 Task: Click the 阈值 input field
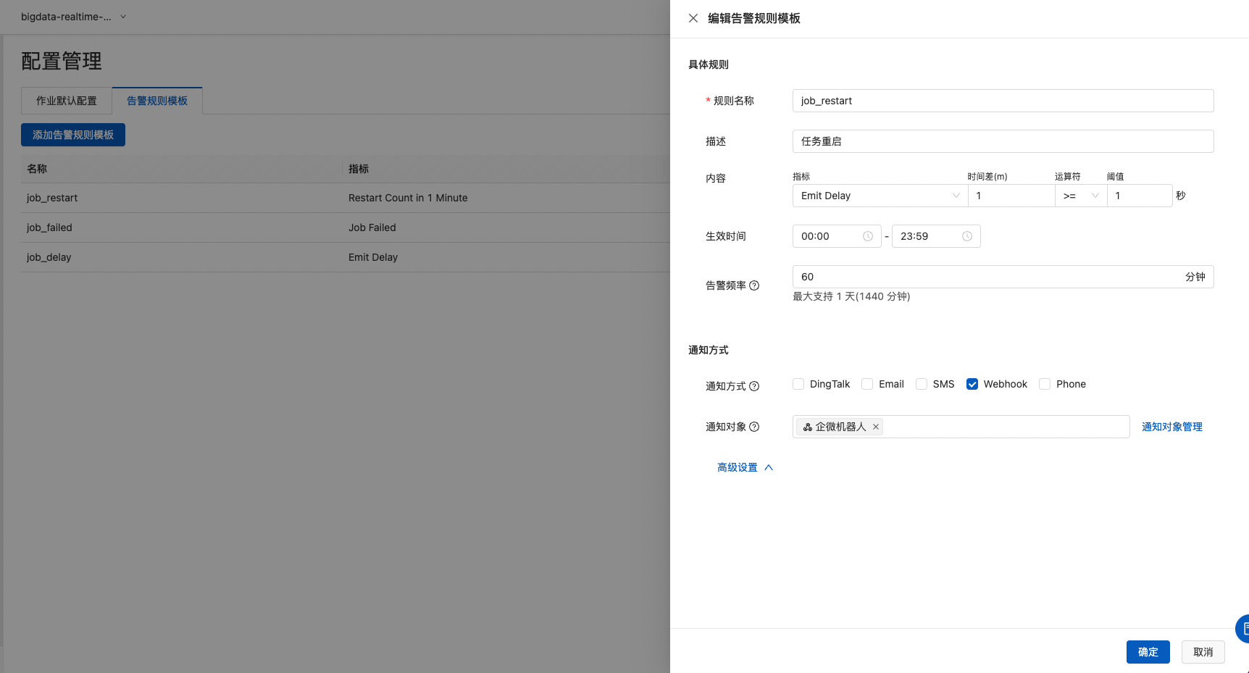(1140, 196)
